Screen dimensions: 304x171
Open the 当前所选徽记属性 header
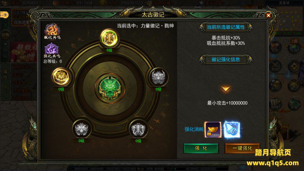[x=226, y=27]
